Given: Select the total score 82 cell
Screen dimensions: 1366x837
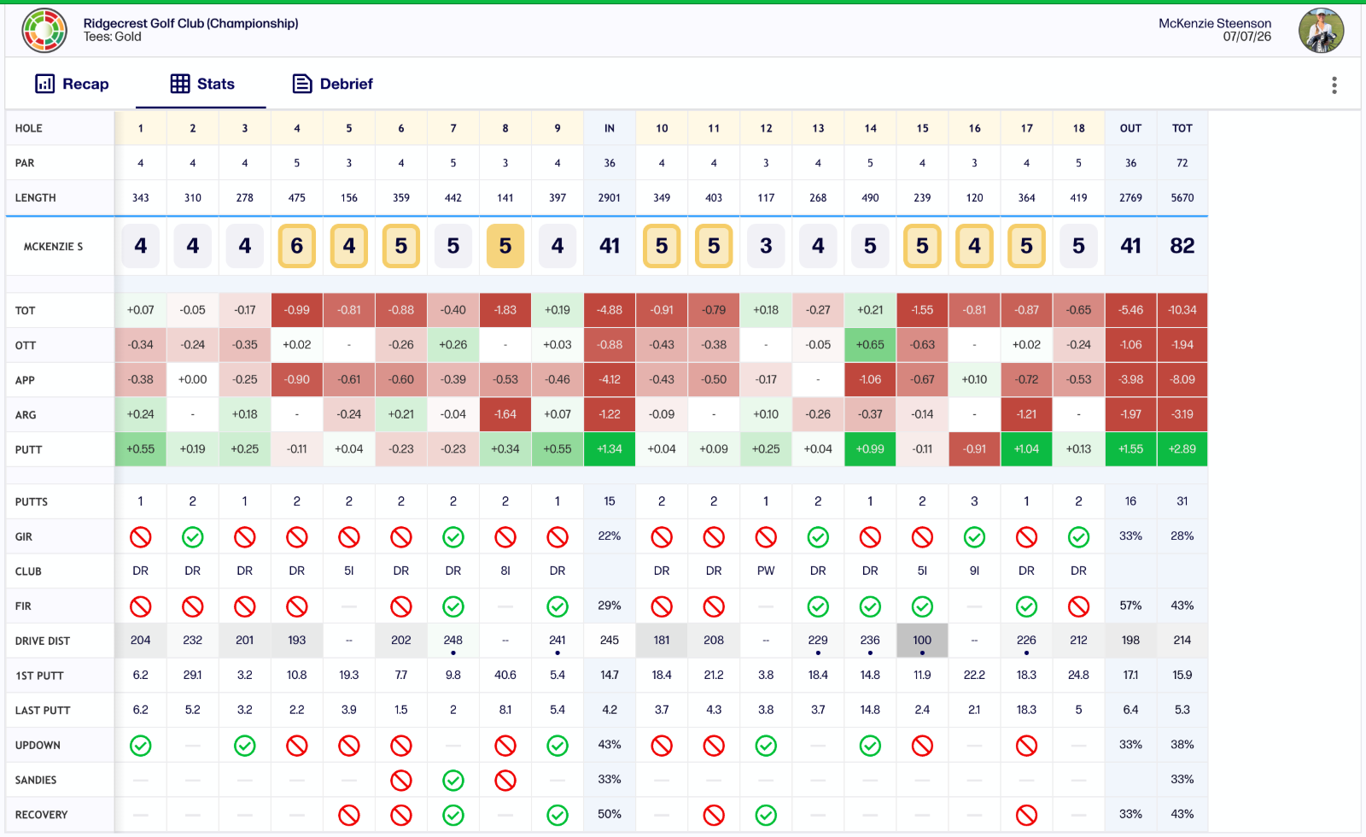Looking at the screenshot, I should pos(1182,246).
